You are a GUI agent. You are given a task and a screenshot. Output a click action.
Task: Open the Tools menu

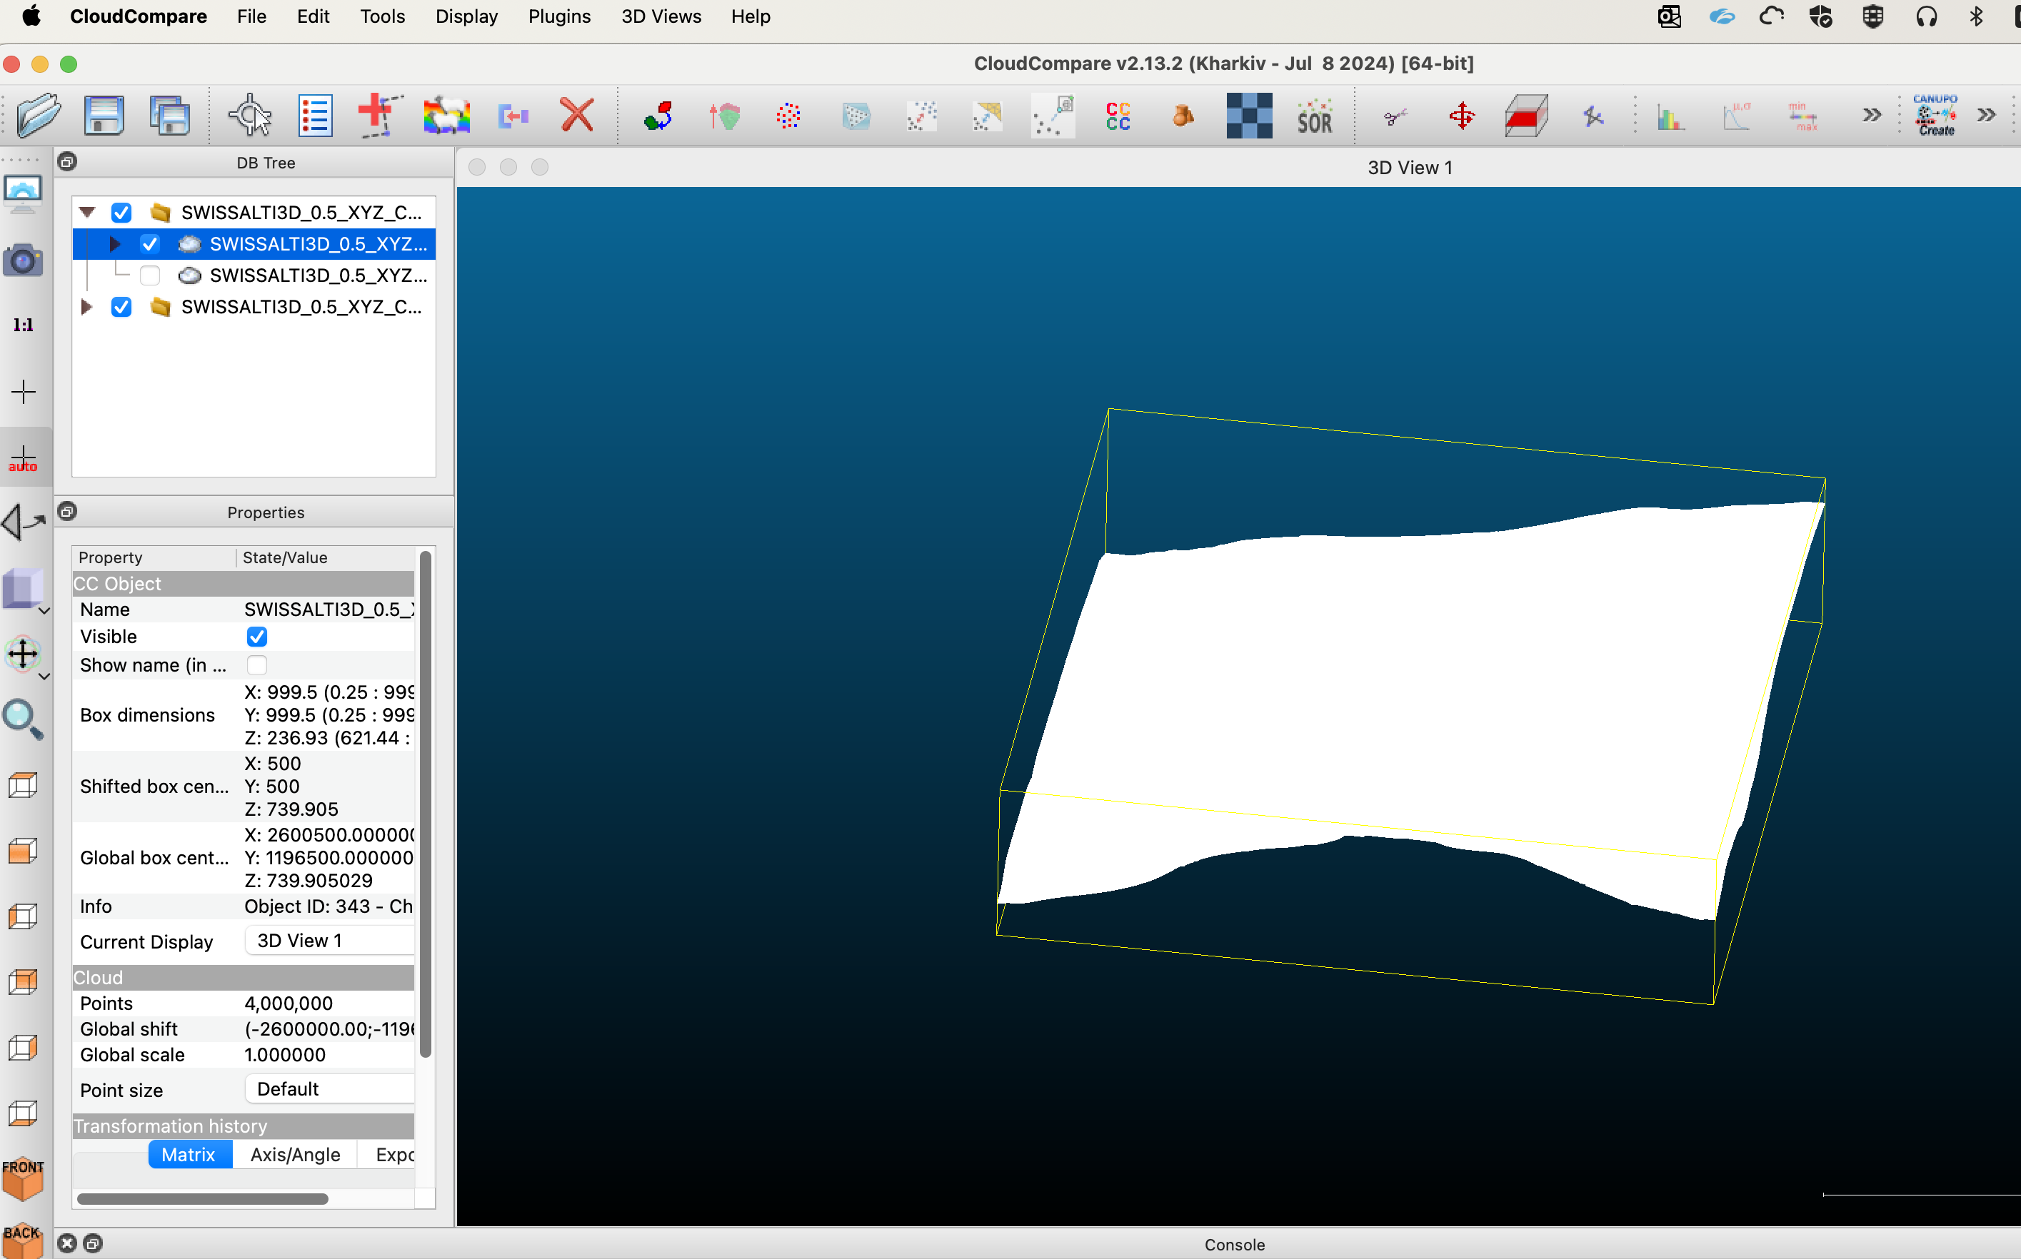coord(382,16)
